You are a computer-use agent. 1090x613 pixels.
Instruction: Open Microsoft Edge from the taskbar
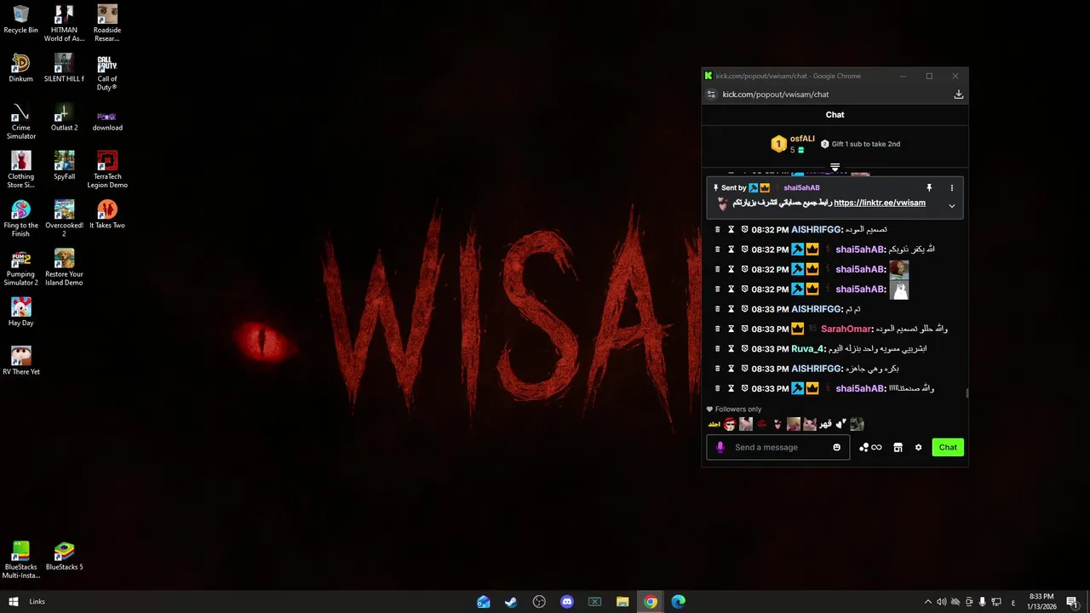pos(679,602)
